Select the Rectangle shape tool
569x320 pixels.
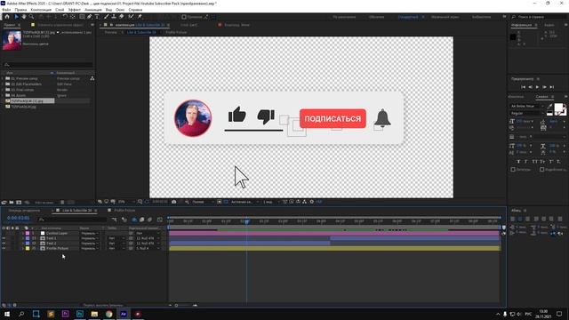[x=82, y=17]
